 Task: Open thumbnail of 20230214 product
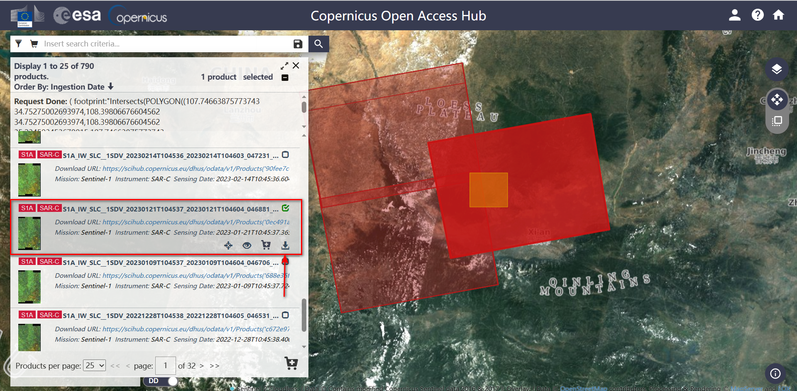(x=29, y=180)
